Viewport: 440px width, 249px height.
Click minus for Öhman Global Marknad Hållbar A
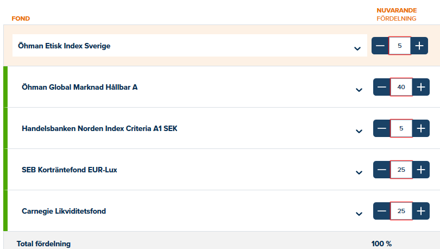click(382, 87)
